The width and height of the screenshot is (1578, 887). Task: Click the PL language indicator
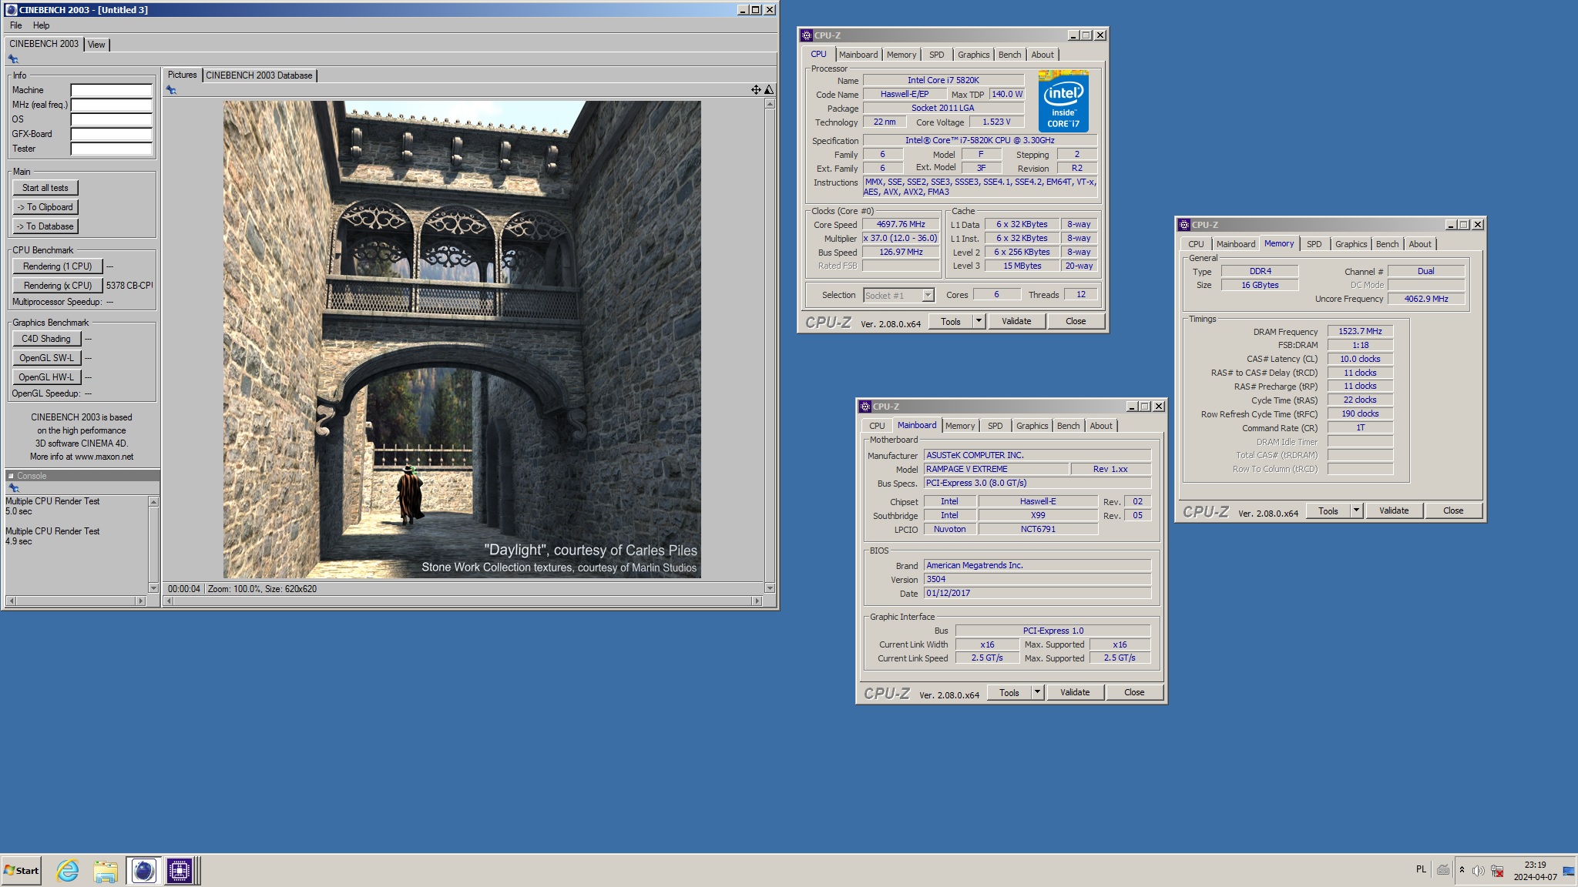(x=1421, y=869)
